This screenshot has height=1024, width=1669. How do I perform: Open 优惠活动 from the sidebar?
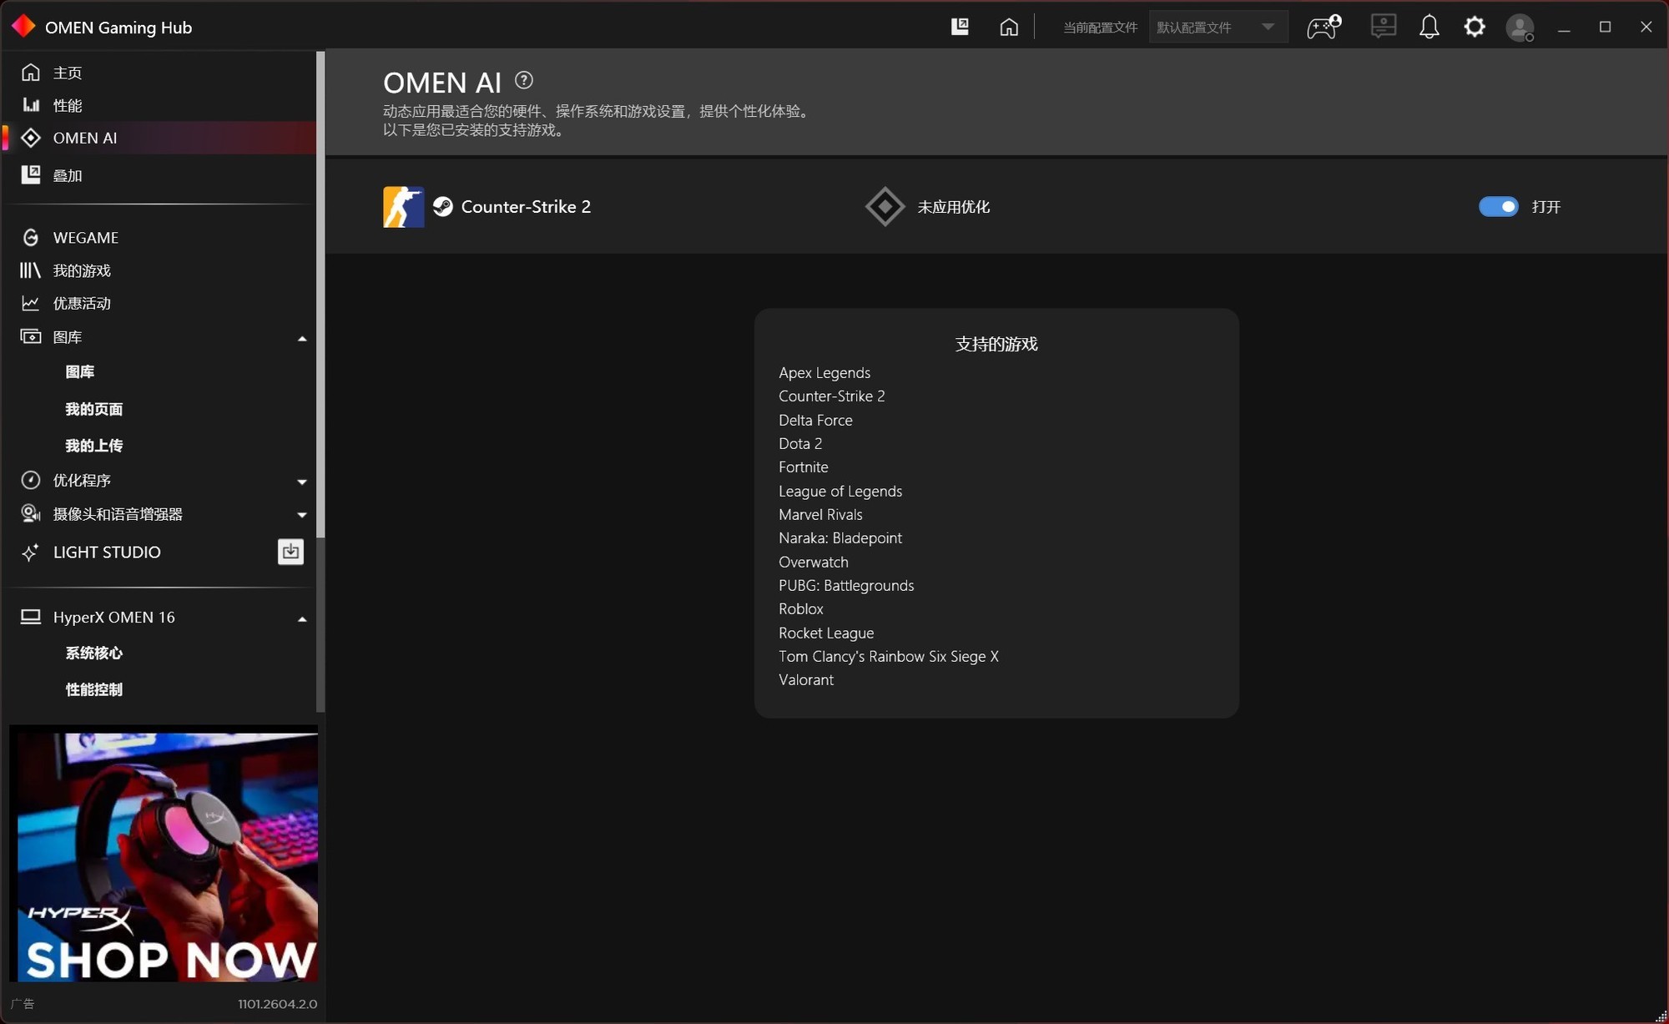159,303
